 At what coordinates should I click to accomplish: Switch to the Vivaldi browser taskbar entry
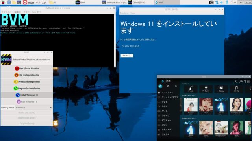point(35,2)
